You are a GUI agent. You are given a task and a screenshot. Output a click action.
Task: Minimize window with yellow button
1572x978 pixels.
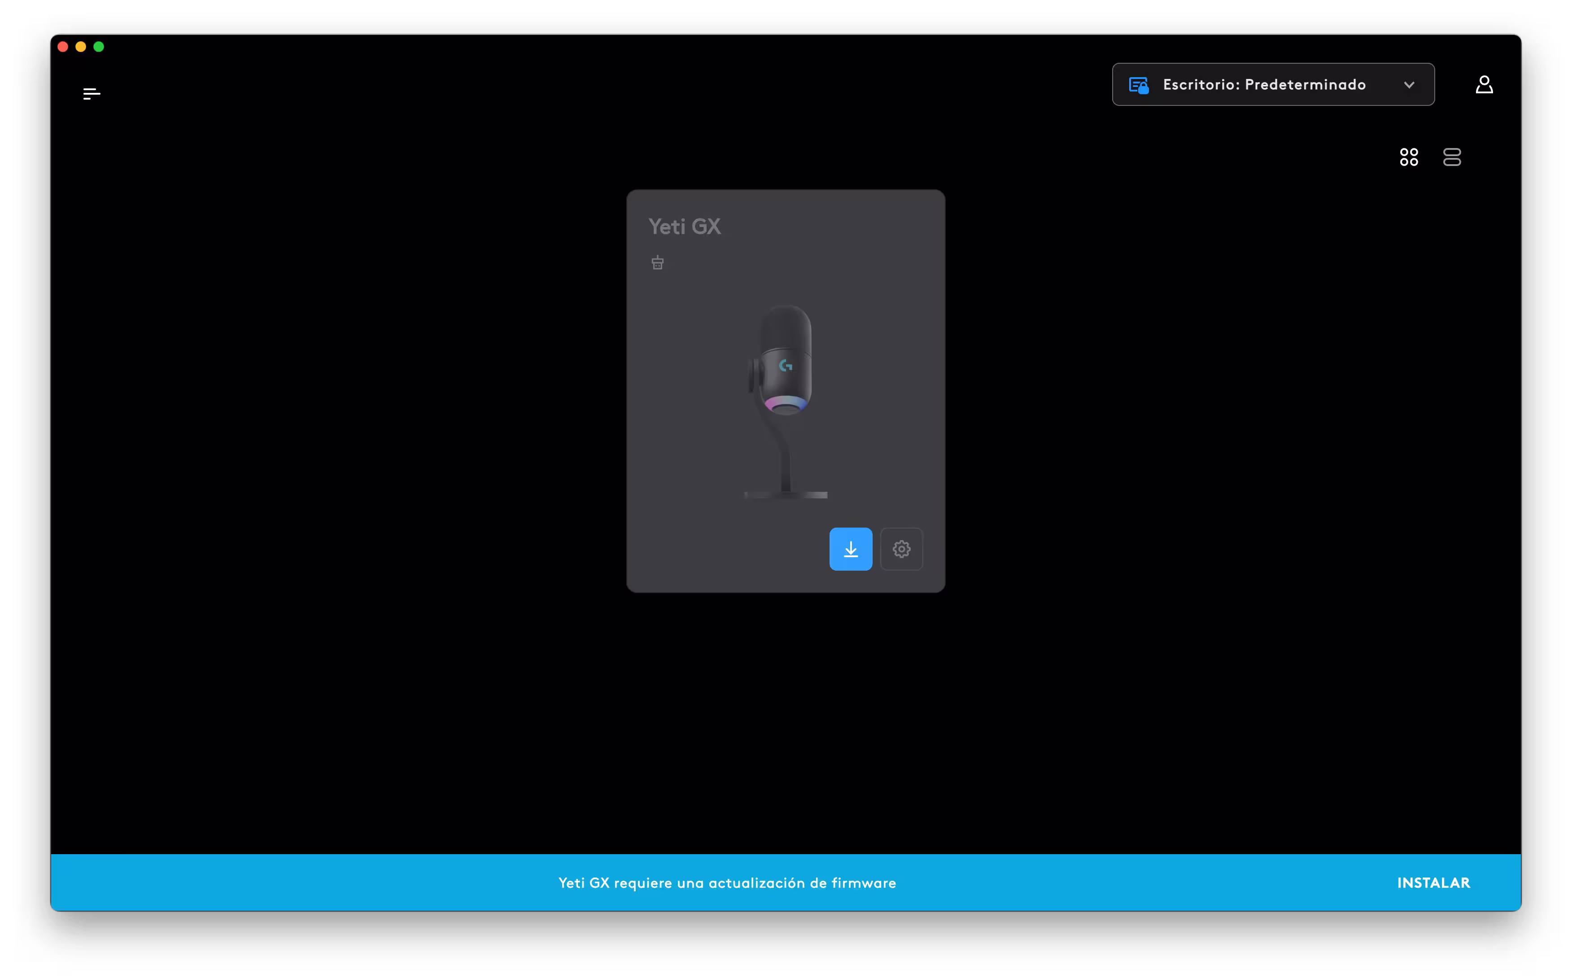pos(81,47)
